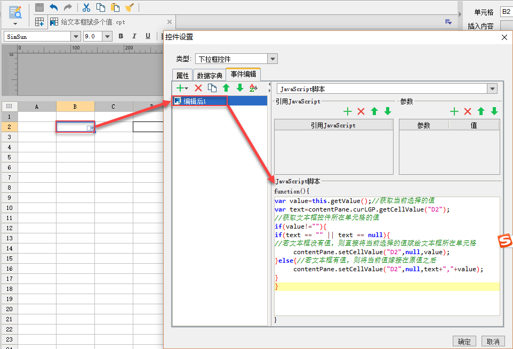This screenshot has height=349, width=513.
Task: Select row 10 header
Action: pos(10,208)
